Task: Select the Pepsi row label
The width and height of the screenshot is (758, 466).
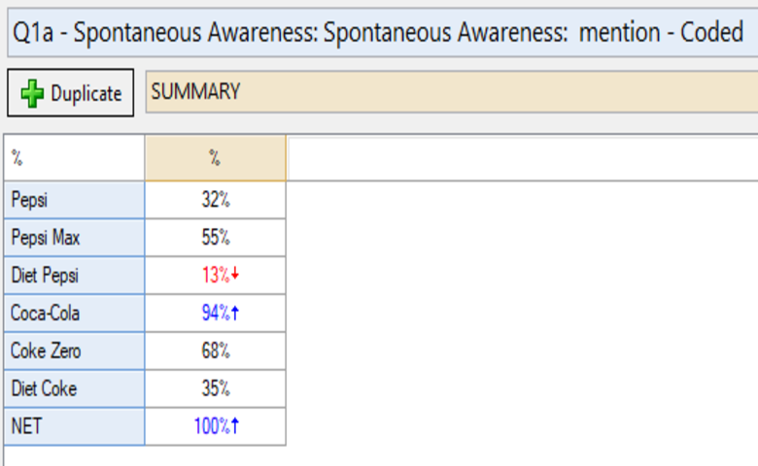Action: [x=74, y=200]
